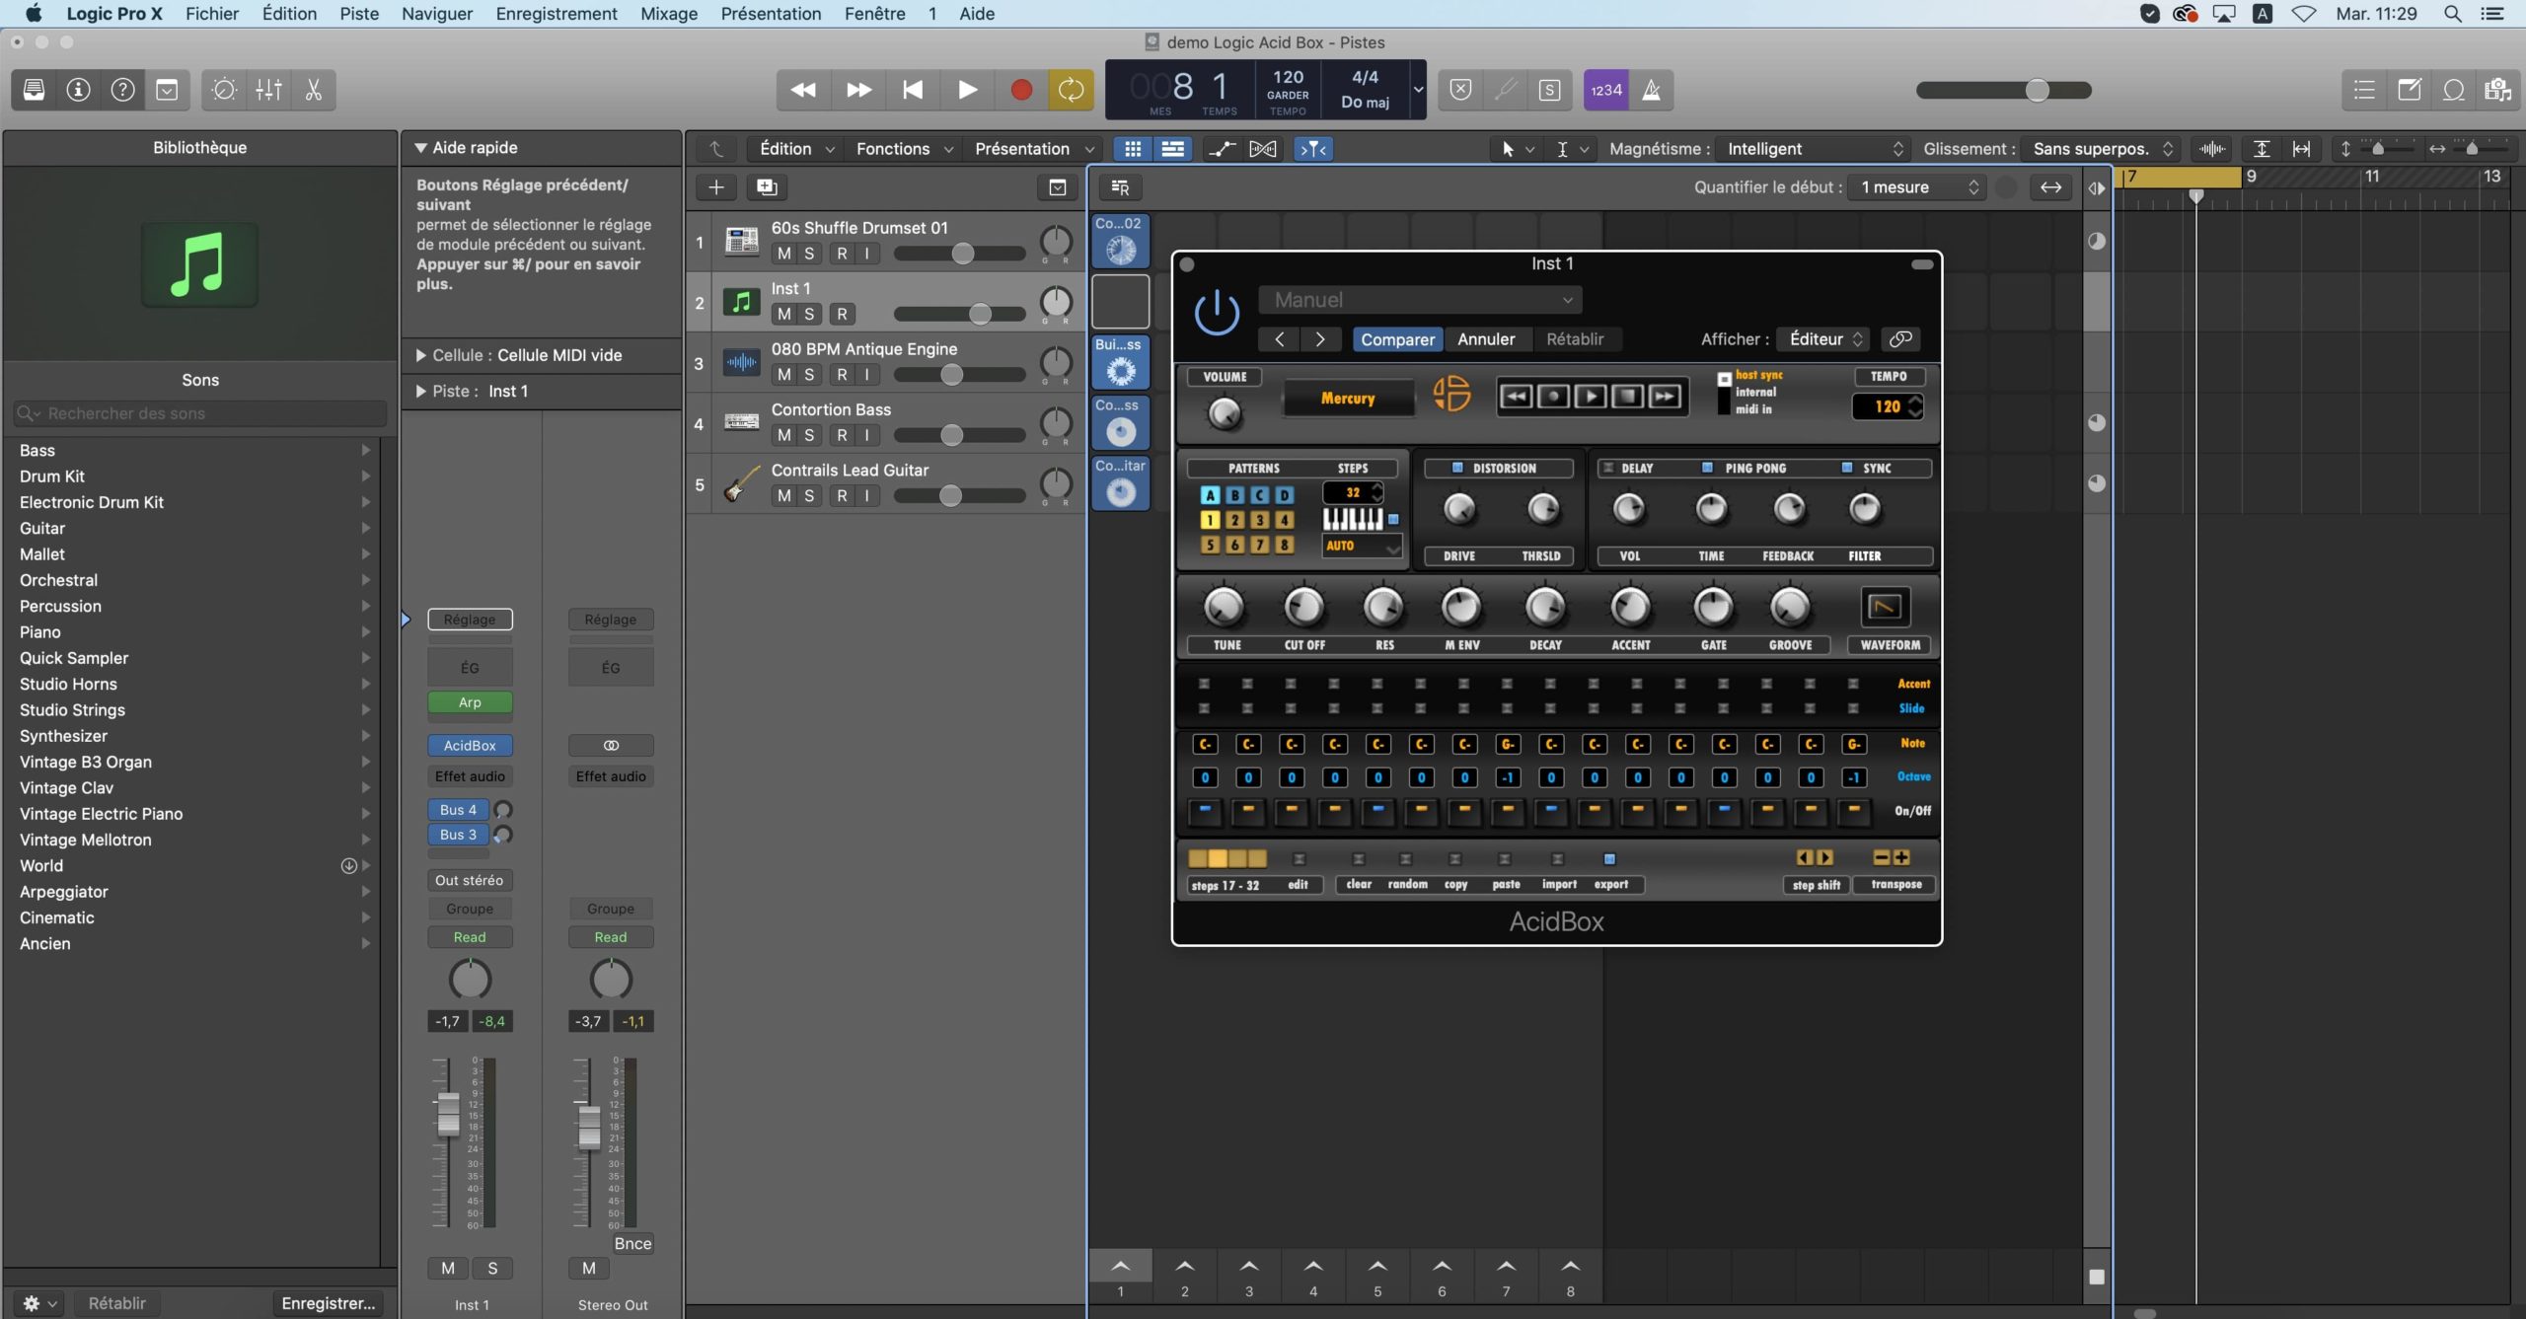Click the Rechercher des sons search field
This screenshot has height=1319, width=2526.
coord(200,413)
